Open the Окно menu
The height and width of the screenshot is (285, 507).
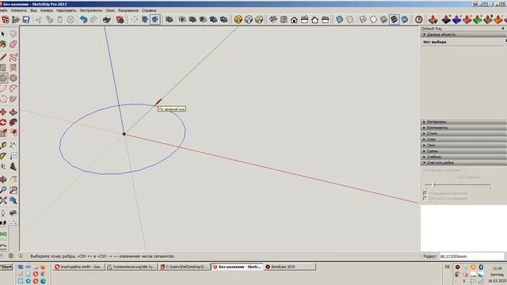(110, 10)
